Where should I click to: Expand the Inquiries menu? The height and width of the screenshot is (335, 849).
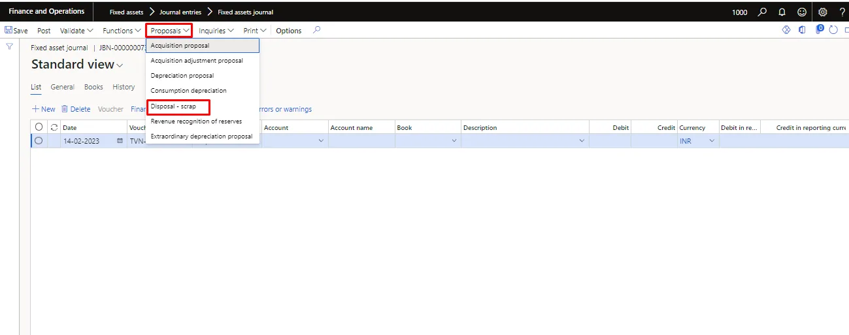click(x=216, y=31)
